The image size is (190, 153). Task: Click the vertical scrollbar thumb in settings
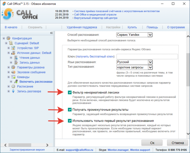pyautogui.click(x=188, y=70)
